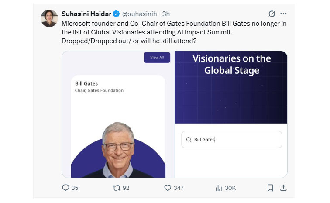Viewport: 330px width, 203px height.
Task: Click the Visionaries on the Global Stage banner
Action: click(231, 65)
